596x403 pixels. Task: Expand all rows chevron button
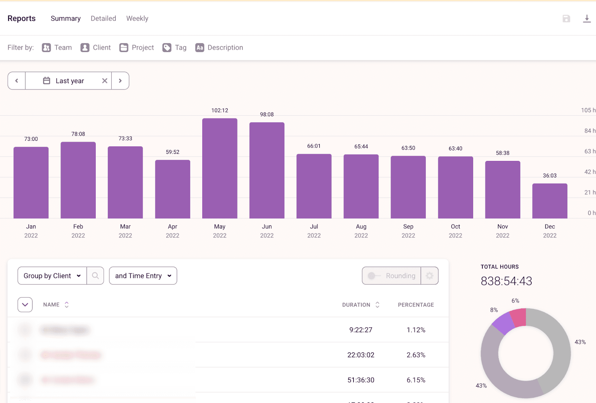(25, 305)
